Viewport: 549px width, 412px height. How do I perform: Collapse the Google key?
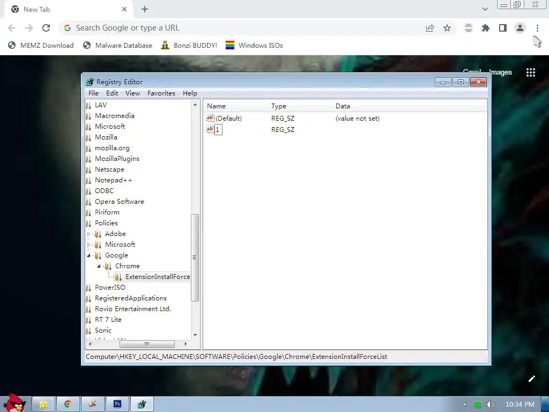tap(88, 255)
